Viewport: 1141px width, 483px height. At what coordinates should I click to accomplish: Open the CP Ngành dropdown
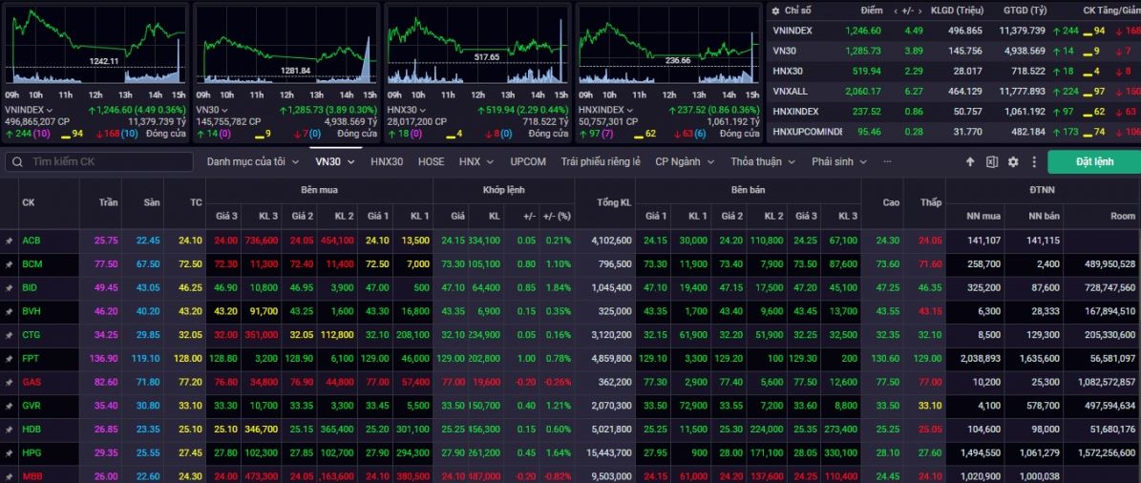(x=684, y=162)
